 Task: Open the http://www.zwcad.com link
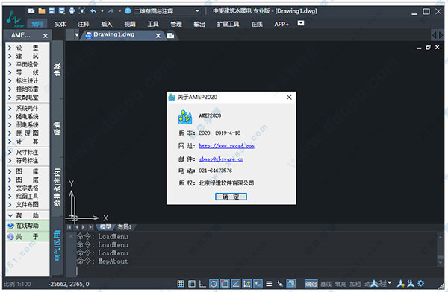pos(226,146)
